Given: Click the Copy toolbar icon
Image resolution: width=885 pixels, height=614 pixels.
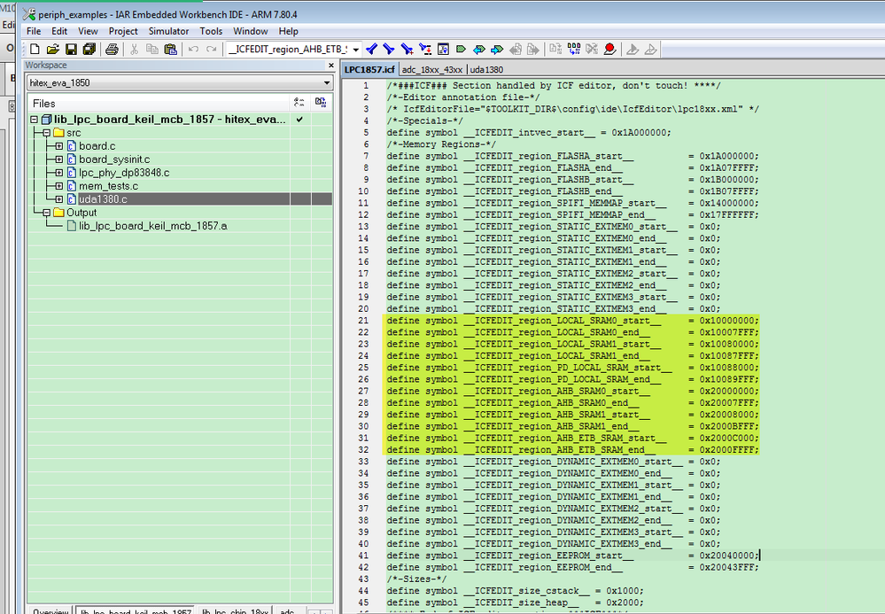Looking at the screenshot, I should click(x=151, y=50).
